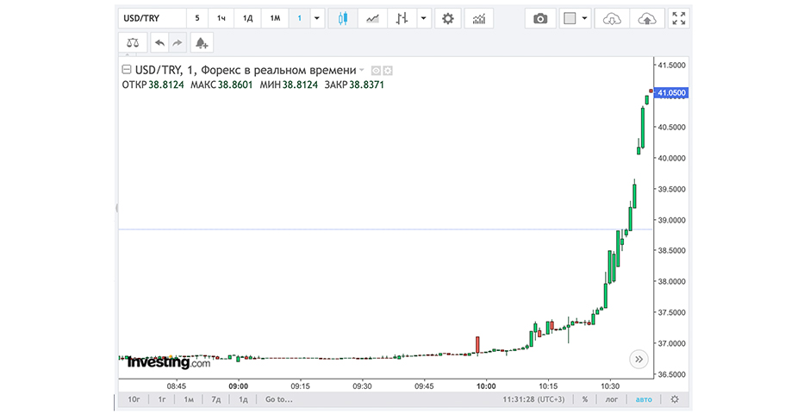Image resolution: width=810 pixels, height=414 pixels.
Task: Enter fullscreen mode with the expand icon
Action: (x=679, y=19)
